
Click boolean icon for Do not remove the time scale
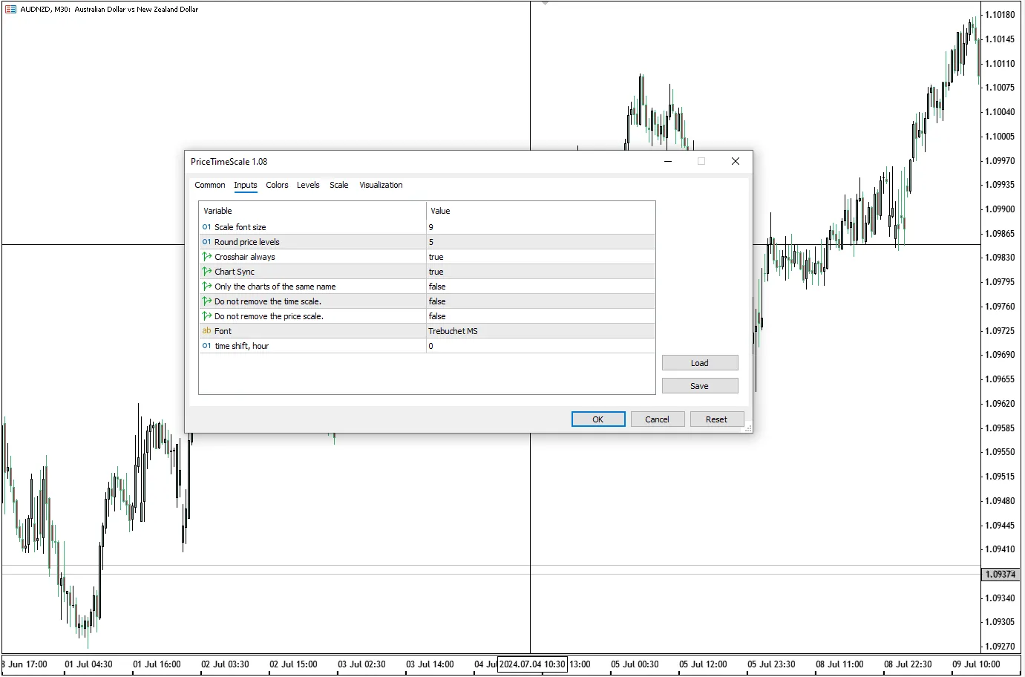click(x=207, y=301)
